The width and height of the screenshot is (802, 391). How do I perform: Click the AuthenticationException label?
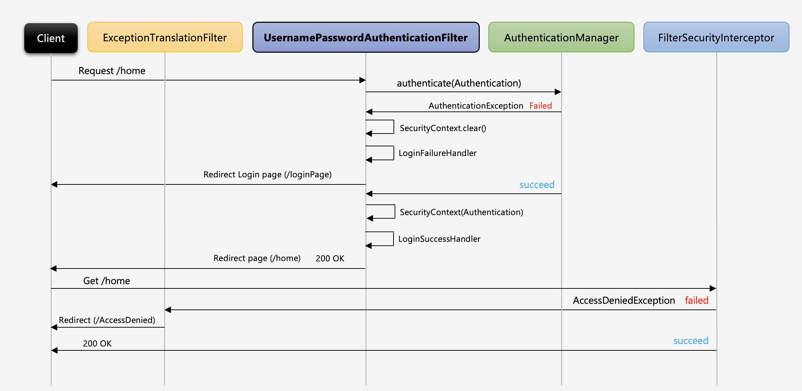click(x=475, y=106)
